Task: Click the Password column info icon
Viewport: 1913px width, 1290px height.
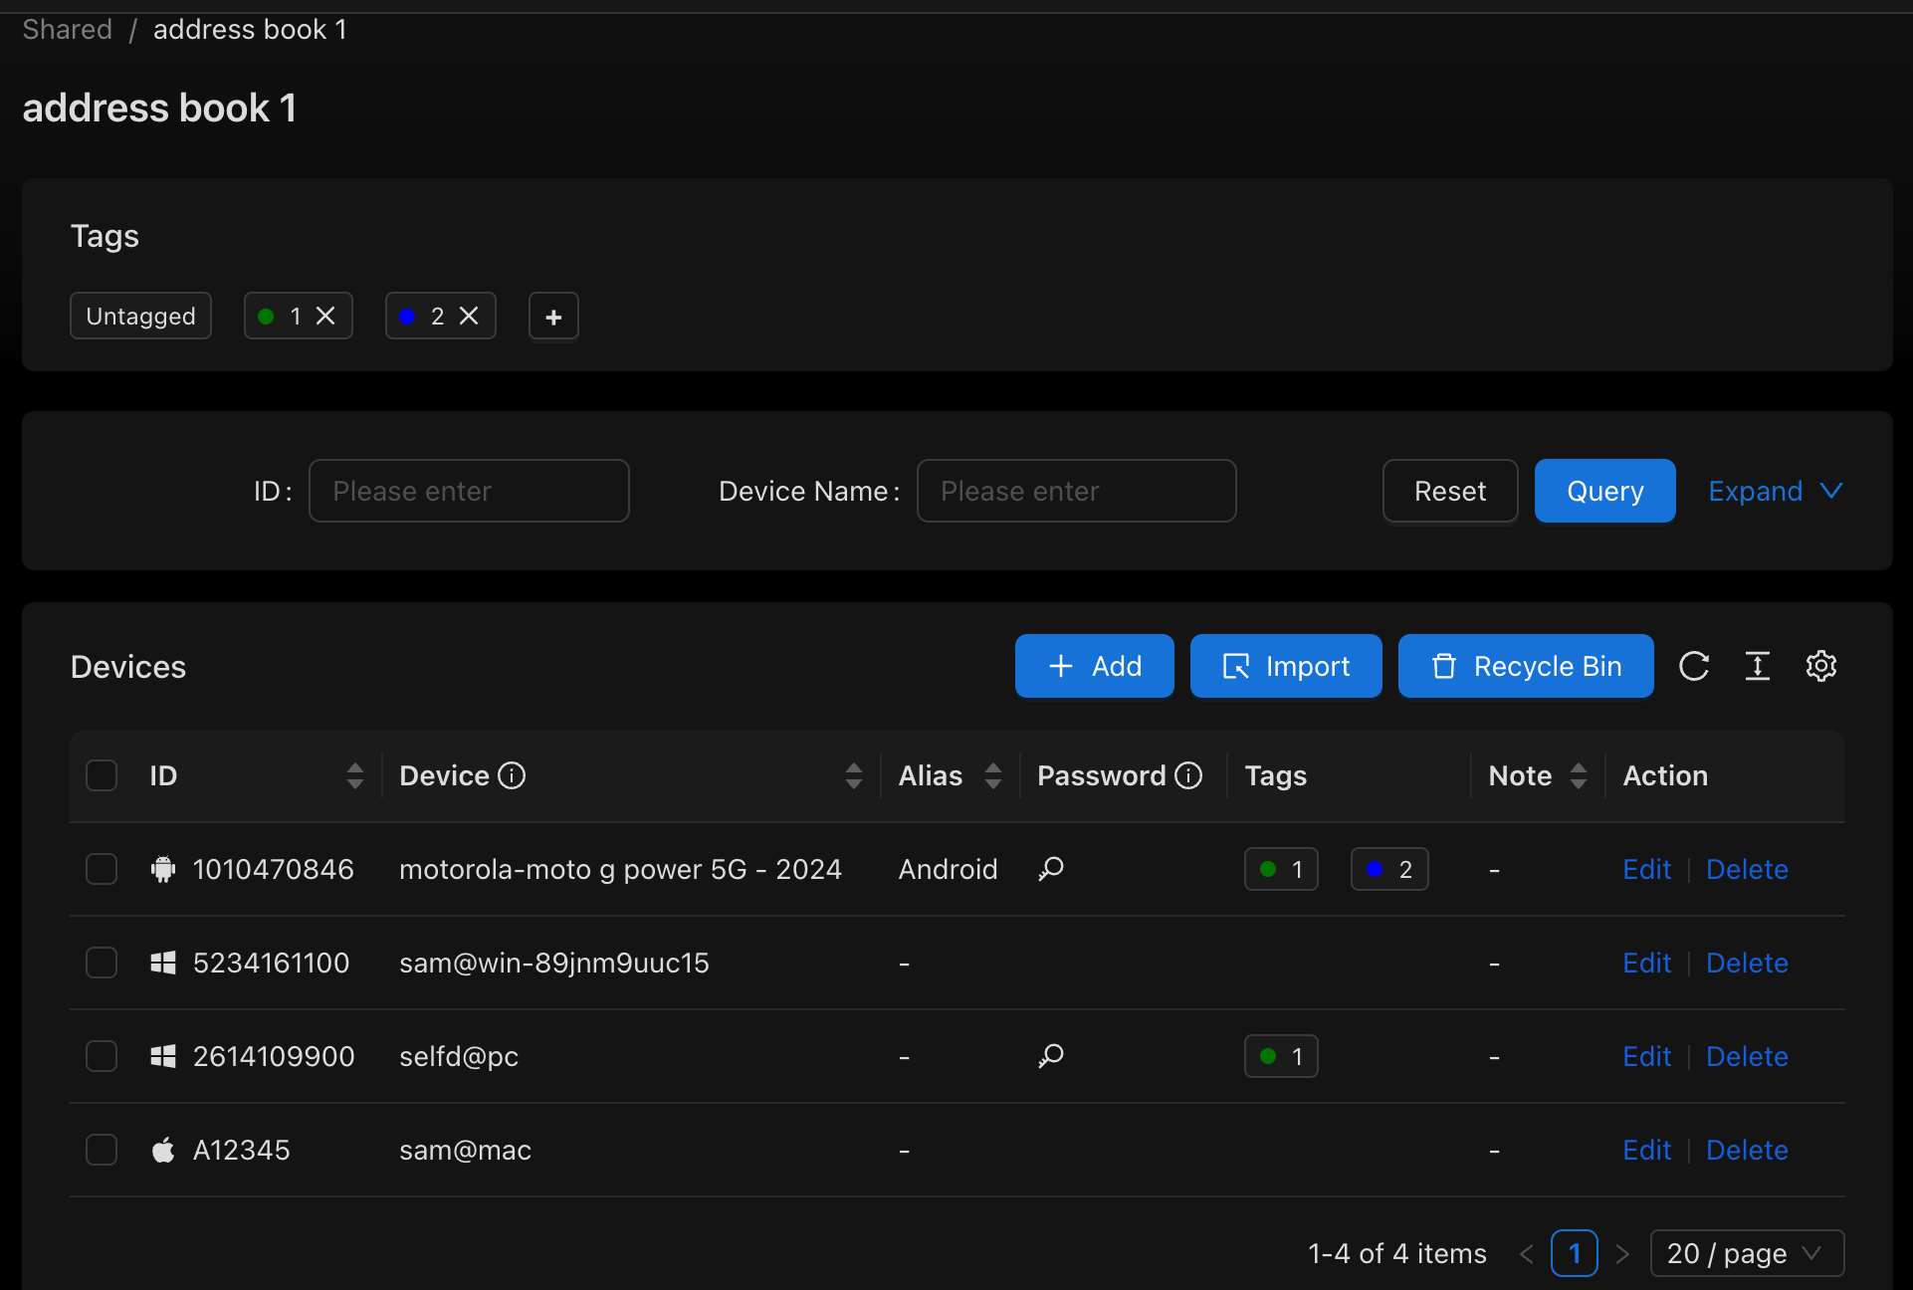Action: pyautogui.click(x=1188, y=775)
